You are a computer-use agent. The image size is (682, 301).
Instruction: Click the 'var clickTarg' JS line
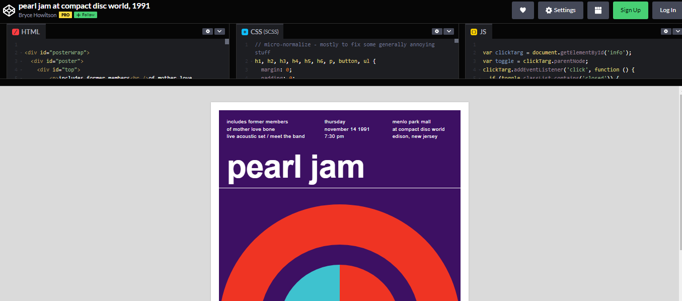557,53
